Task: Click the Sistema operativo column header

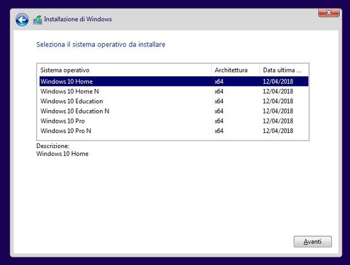Action: [124, 70]
